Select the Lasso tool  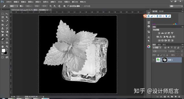[3, 17]
